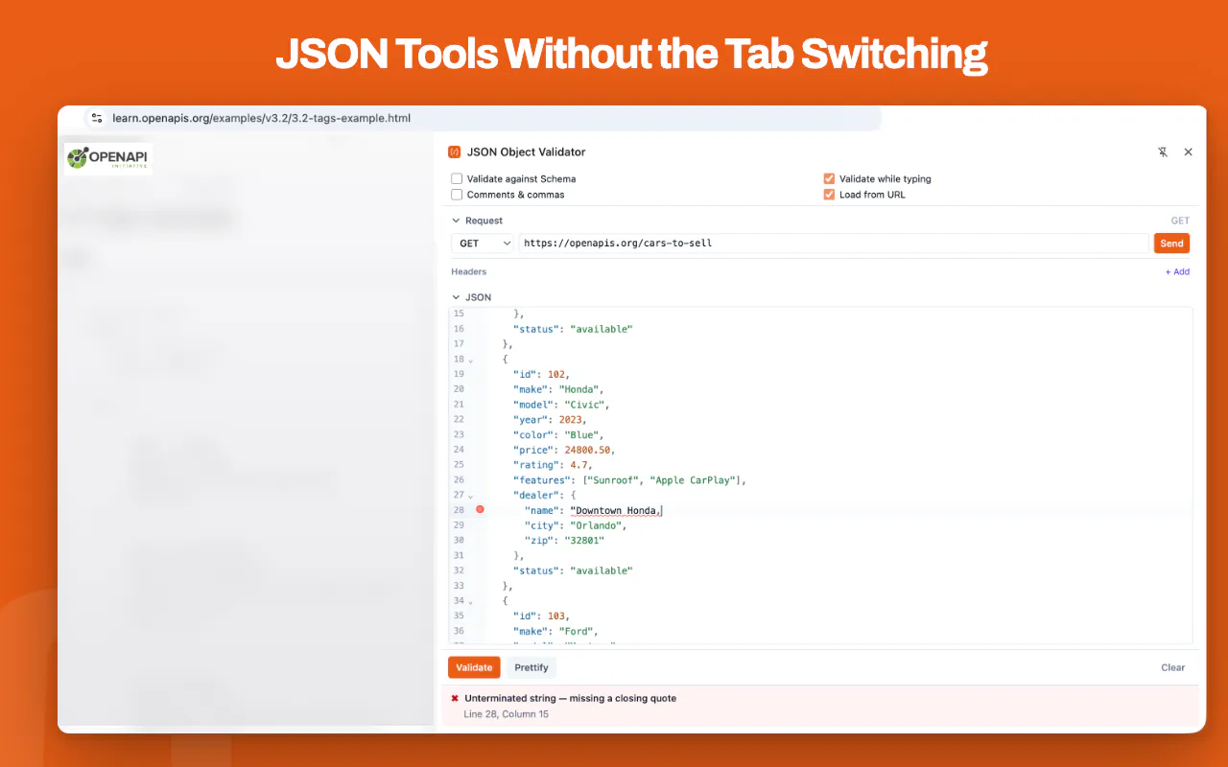Click the browser address bar URL
This screenshot has width=1228, height=767.
(x=261, y=118)
